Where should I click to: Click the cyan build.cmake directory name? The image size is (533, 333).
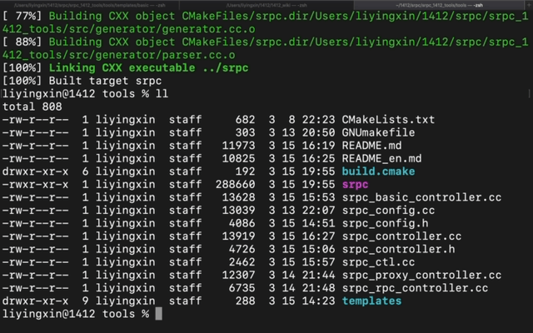point(378,171)
